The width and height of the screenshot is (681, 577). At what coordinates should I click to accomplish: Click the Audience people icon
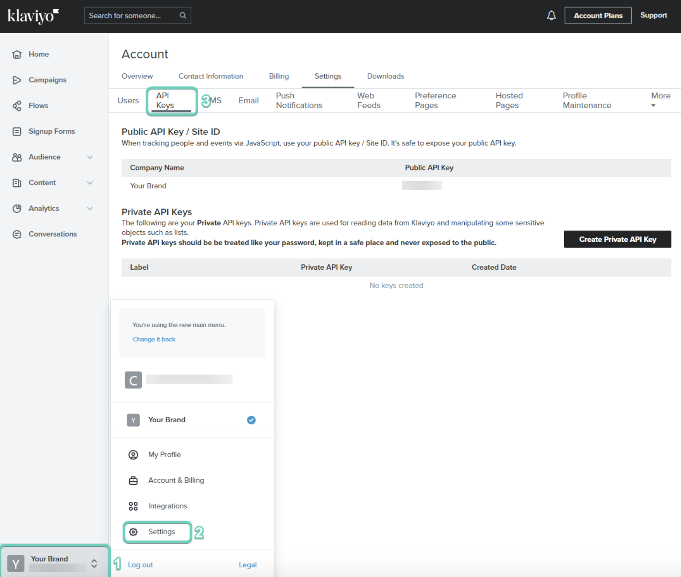17,157
